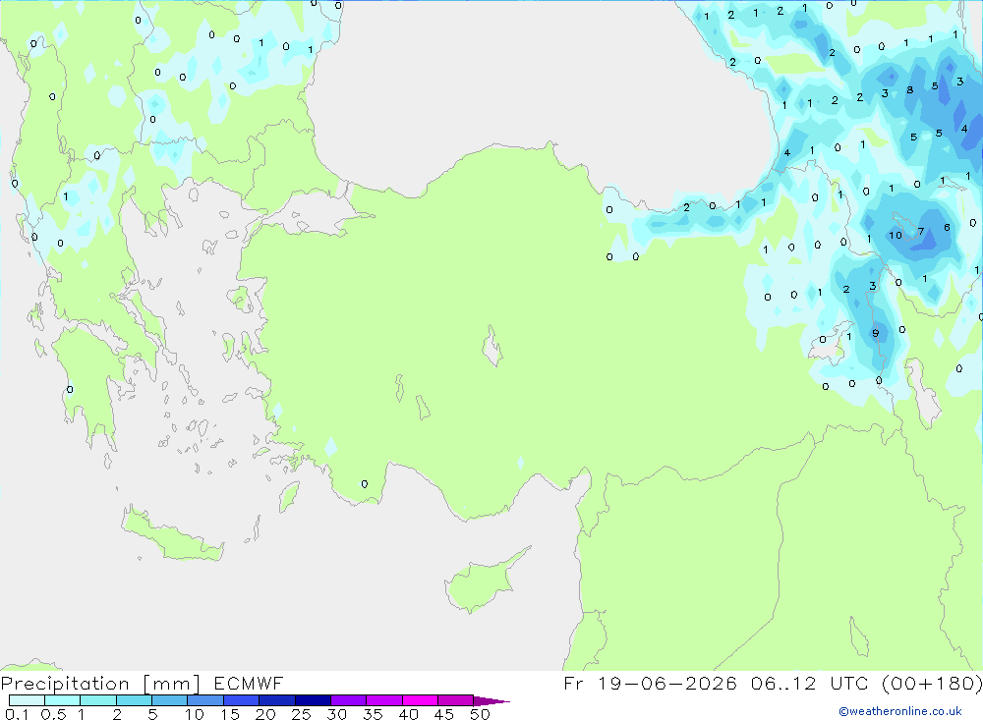Select the 35–40 mm legend color swatch

[x=384, y=700]
